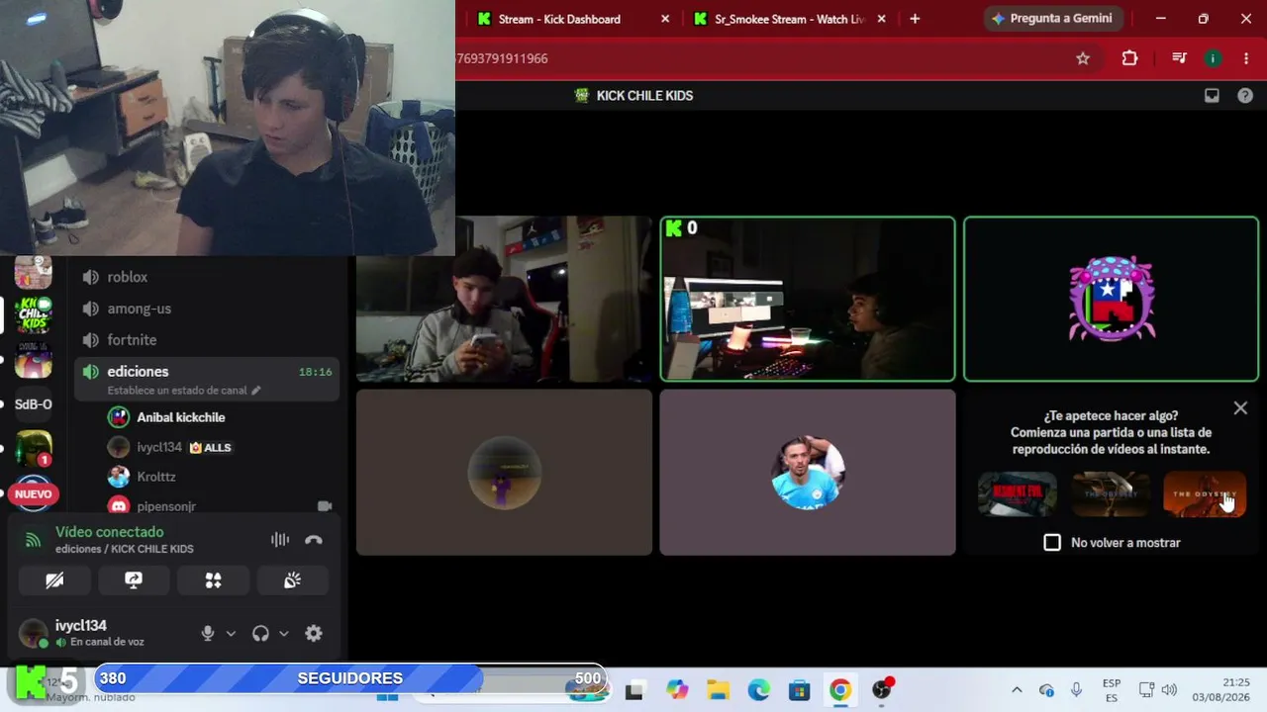Click the SEGUIDORES follower progress bar

click(x=349, y=678)
